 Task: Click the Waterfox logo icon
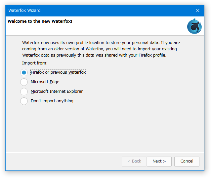(194, 26)
